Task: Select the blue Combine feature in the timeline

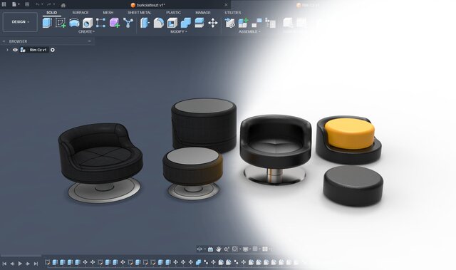Action: point(198,262)
